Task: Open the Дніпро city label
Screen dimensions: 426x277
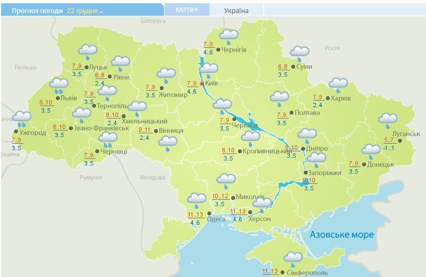Action: click(x=317, y=149)
